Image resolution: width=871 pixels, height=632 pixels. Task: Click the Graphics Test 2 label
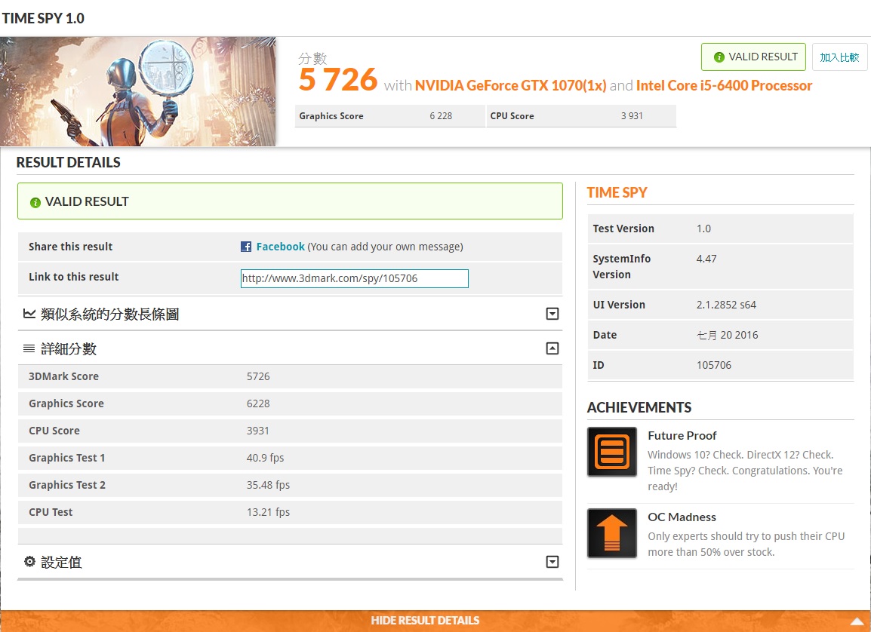pyautogui.click(x=66, y=485)
